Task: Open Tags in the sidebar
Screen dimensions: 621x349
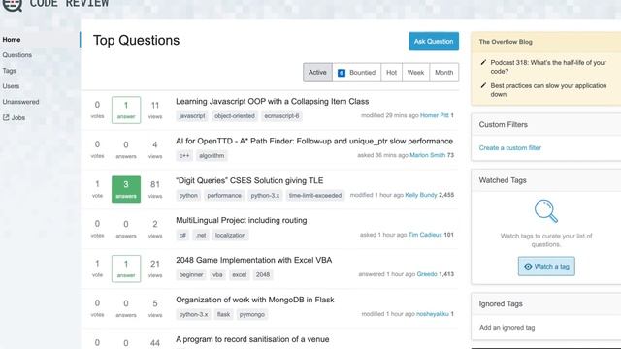Action: tap(9, 71)
